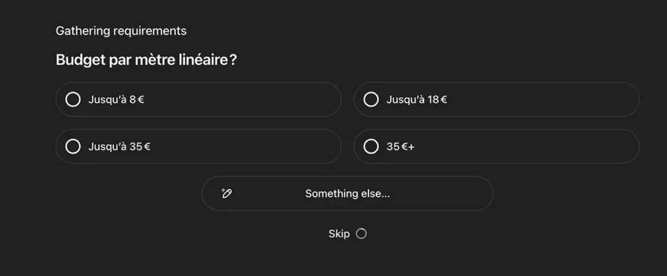Select the "35 €+" radio circle
This screenshot has width=667, height=276.
[x=371, y=146]
